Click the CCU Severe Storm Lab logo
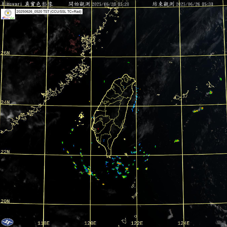 click(8, 14)
